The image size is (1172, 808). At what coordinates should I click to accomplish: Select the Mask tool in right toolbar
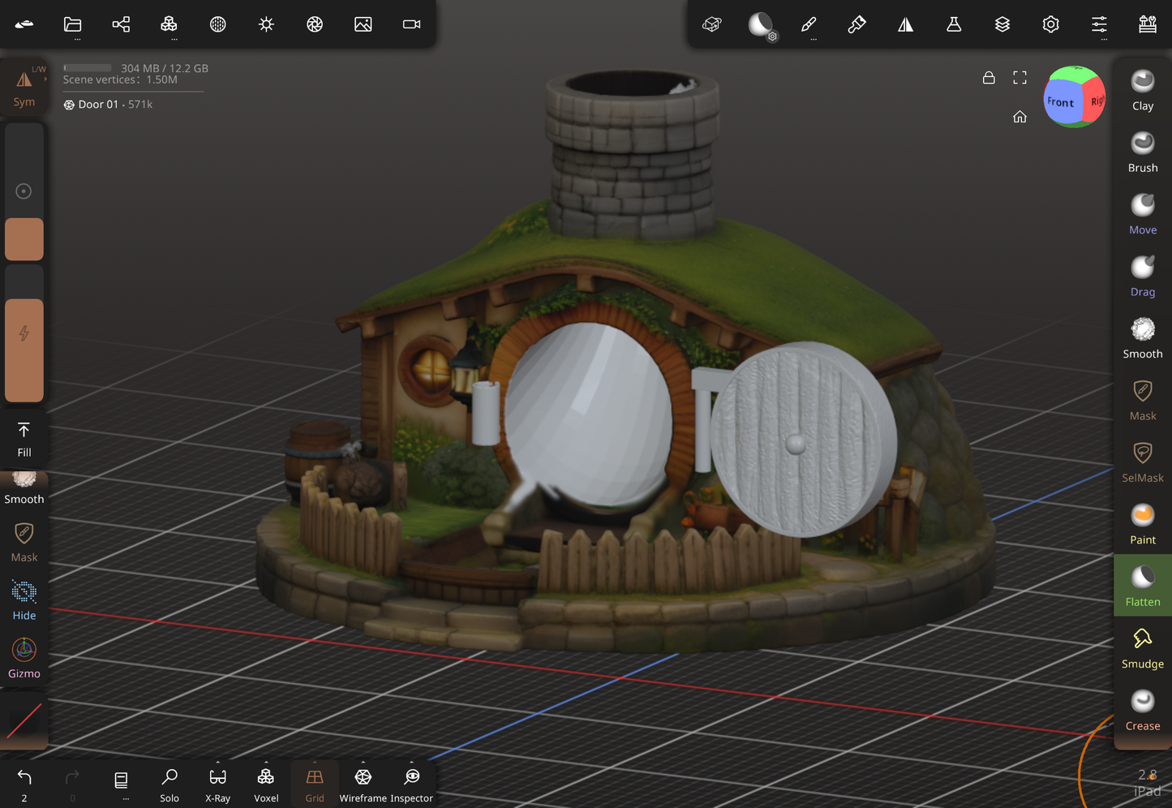click(x=1143, y=401)
